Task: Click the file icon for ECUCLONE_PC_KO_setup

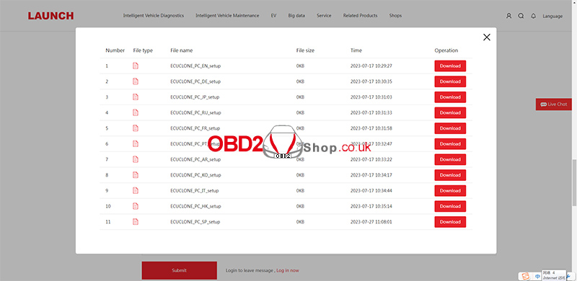Action: pos(136,175)
